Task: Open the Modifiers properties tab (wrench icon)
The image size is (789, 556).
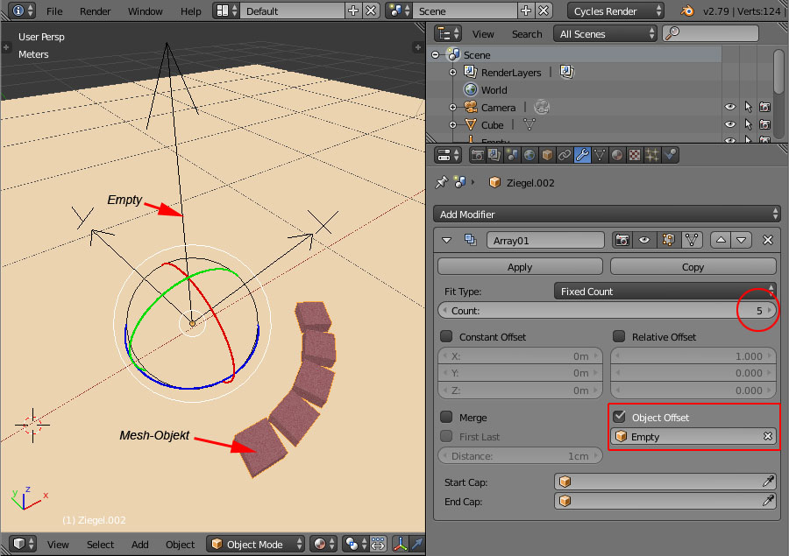Action: point(582,156)
